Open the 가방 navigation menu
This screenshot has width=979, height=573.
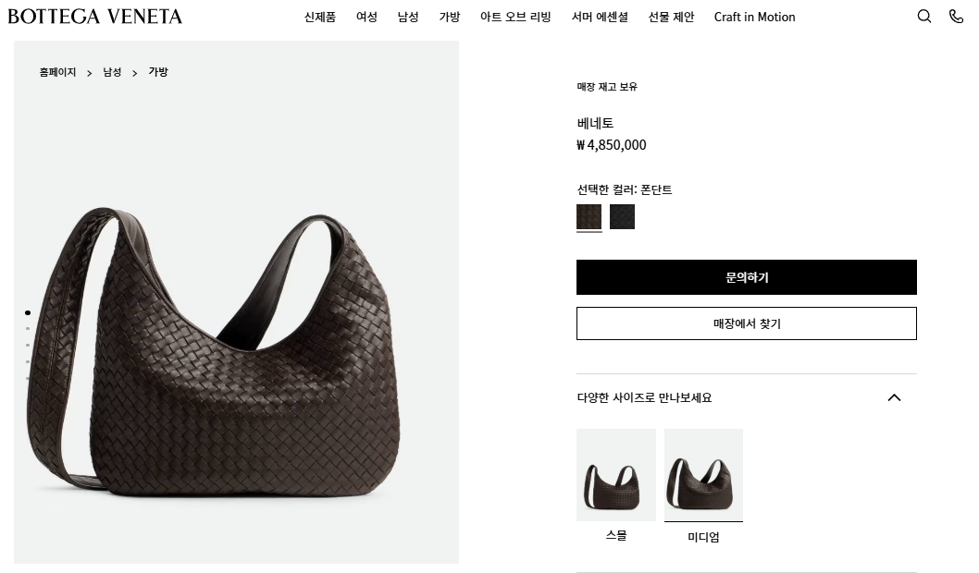click(x=450, y=17)
